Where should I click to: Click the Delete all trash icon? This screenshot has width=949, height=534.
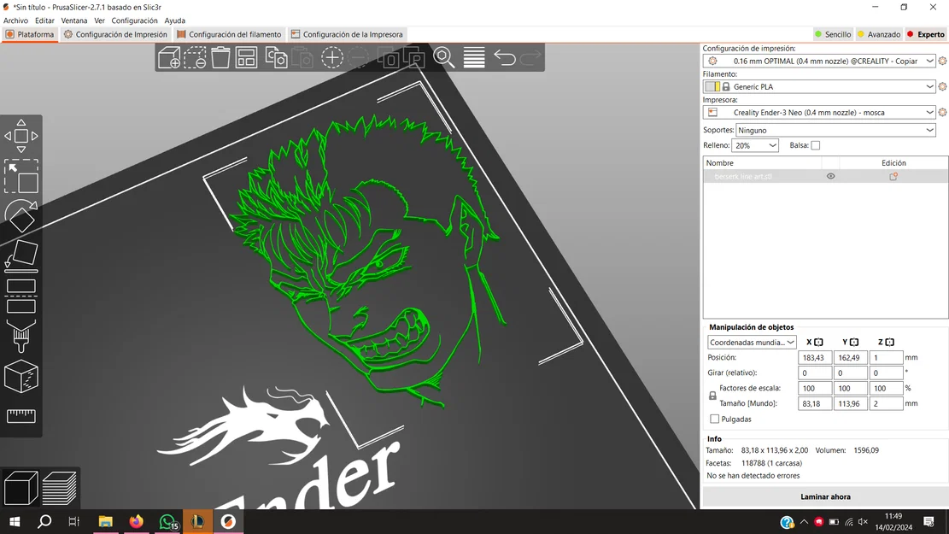(220, 57)
